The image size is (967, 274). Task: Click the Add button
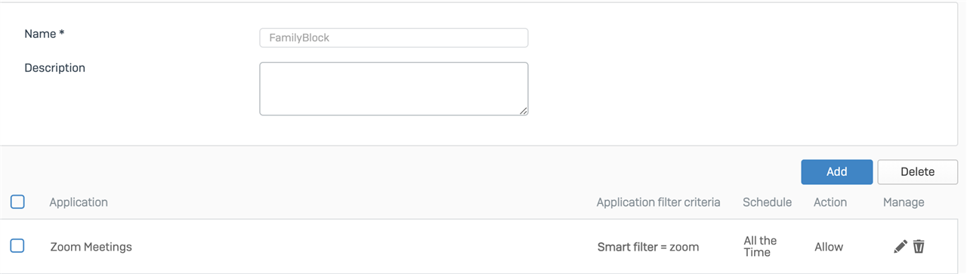click(x=837, y=172)
